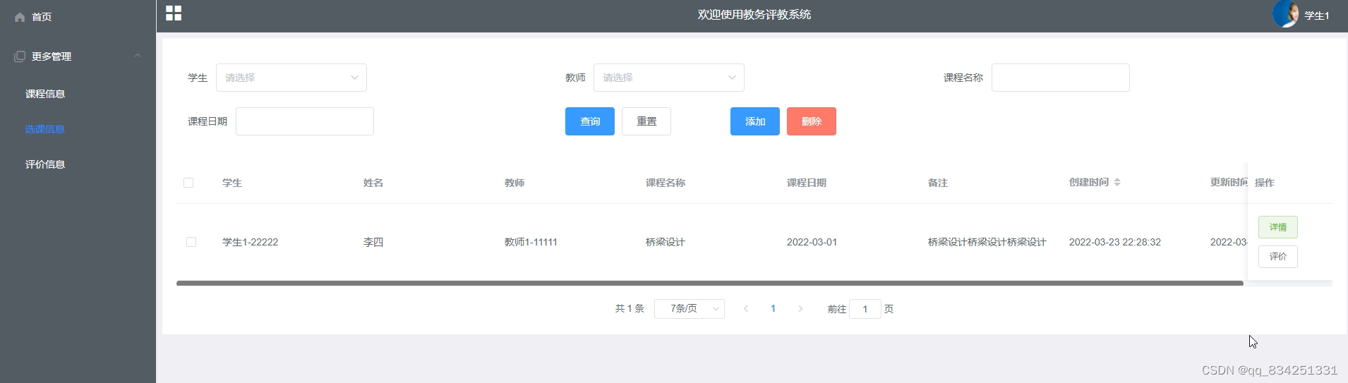This screenshot has height=383, width=1348.
Task: Click the 2022-03-23 22:28:32 timestamp cell
Action: click(x=1115, y=242)
